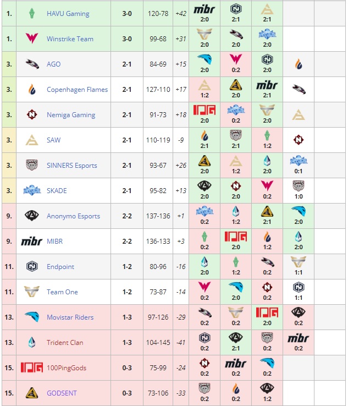
Task: Click the Trident Clan logo beside its name
Action: point(32,342)
